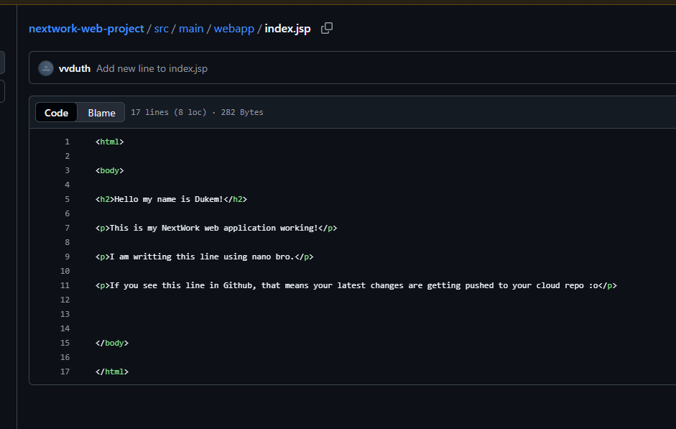This screenshot has width=676, height=429.
Task: Select line number 17 at file end
Action: 65,372
